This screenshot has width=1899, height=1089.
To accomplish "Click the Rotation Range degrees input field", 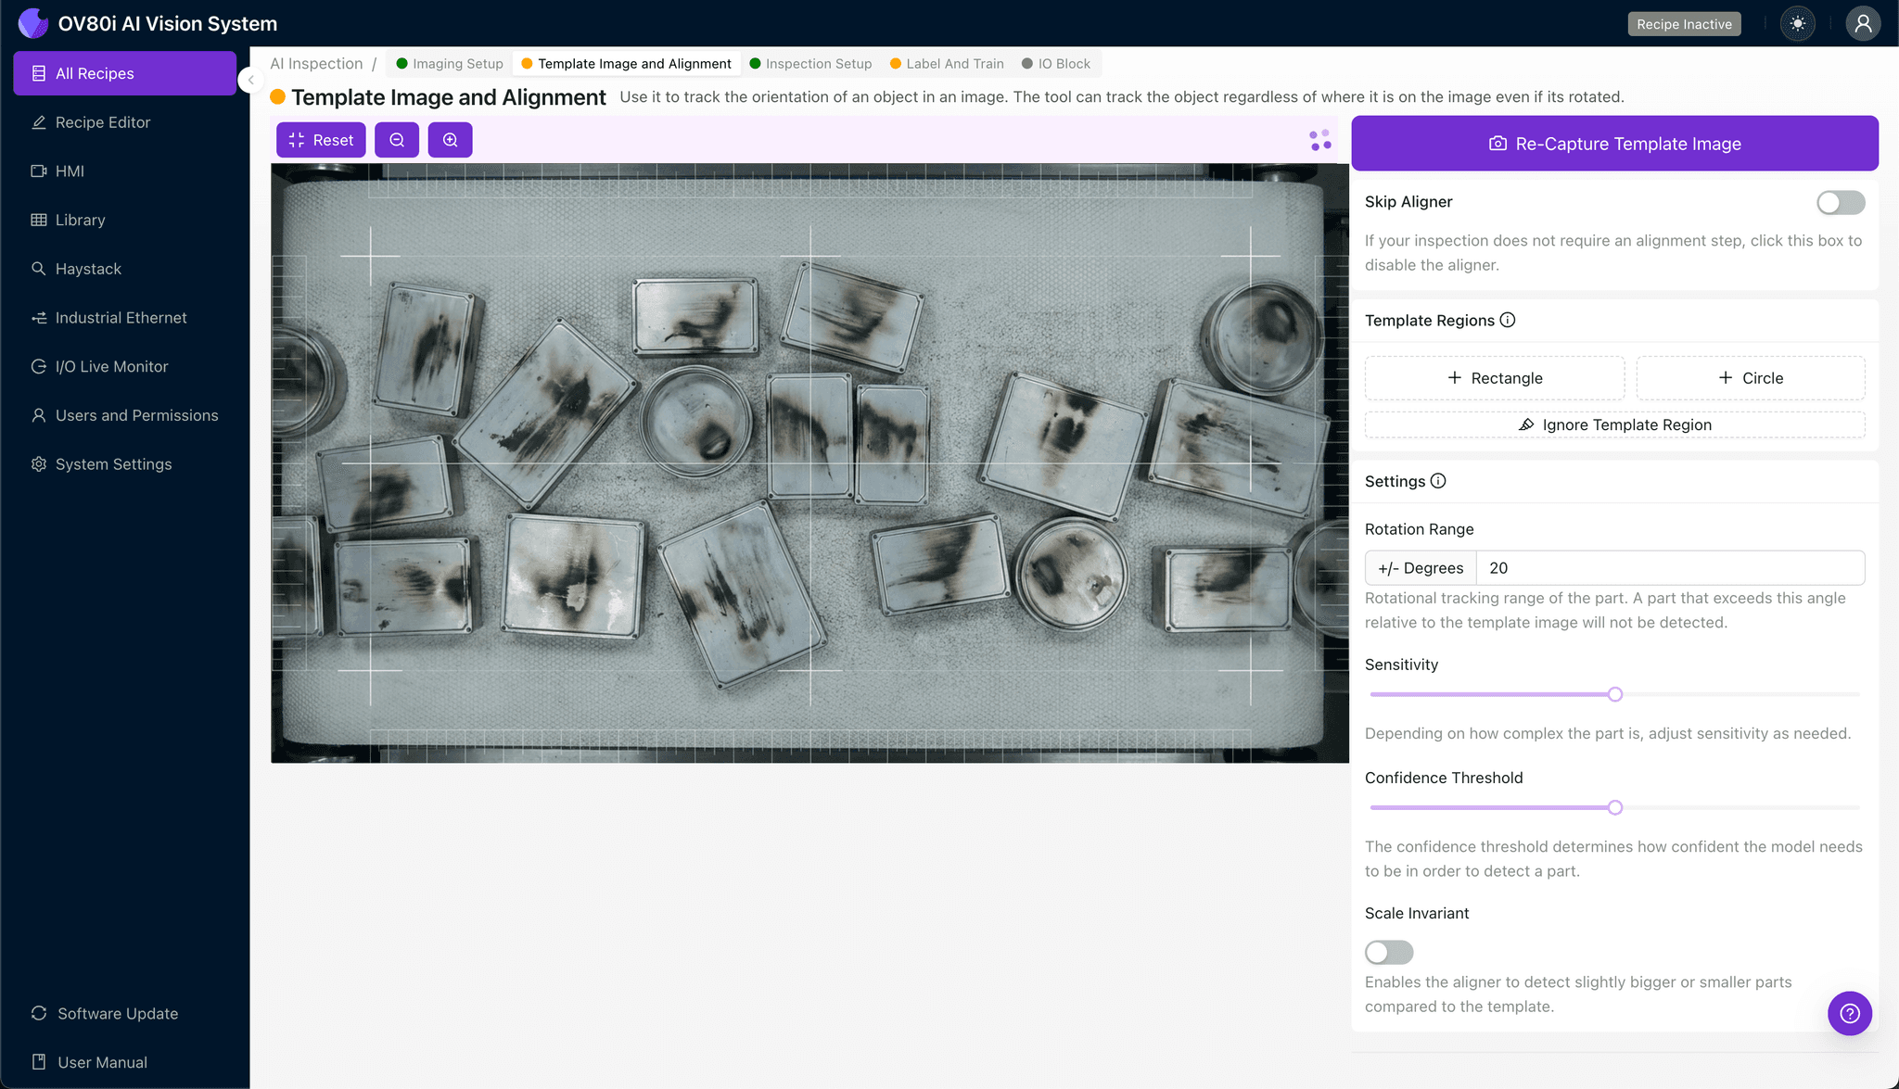I will coord(1669,568).
